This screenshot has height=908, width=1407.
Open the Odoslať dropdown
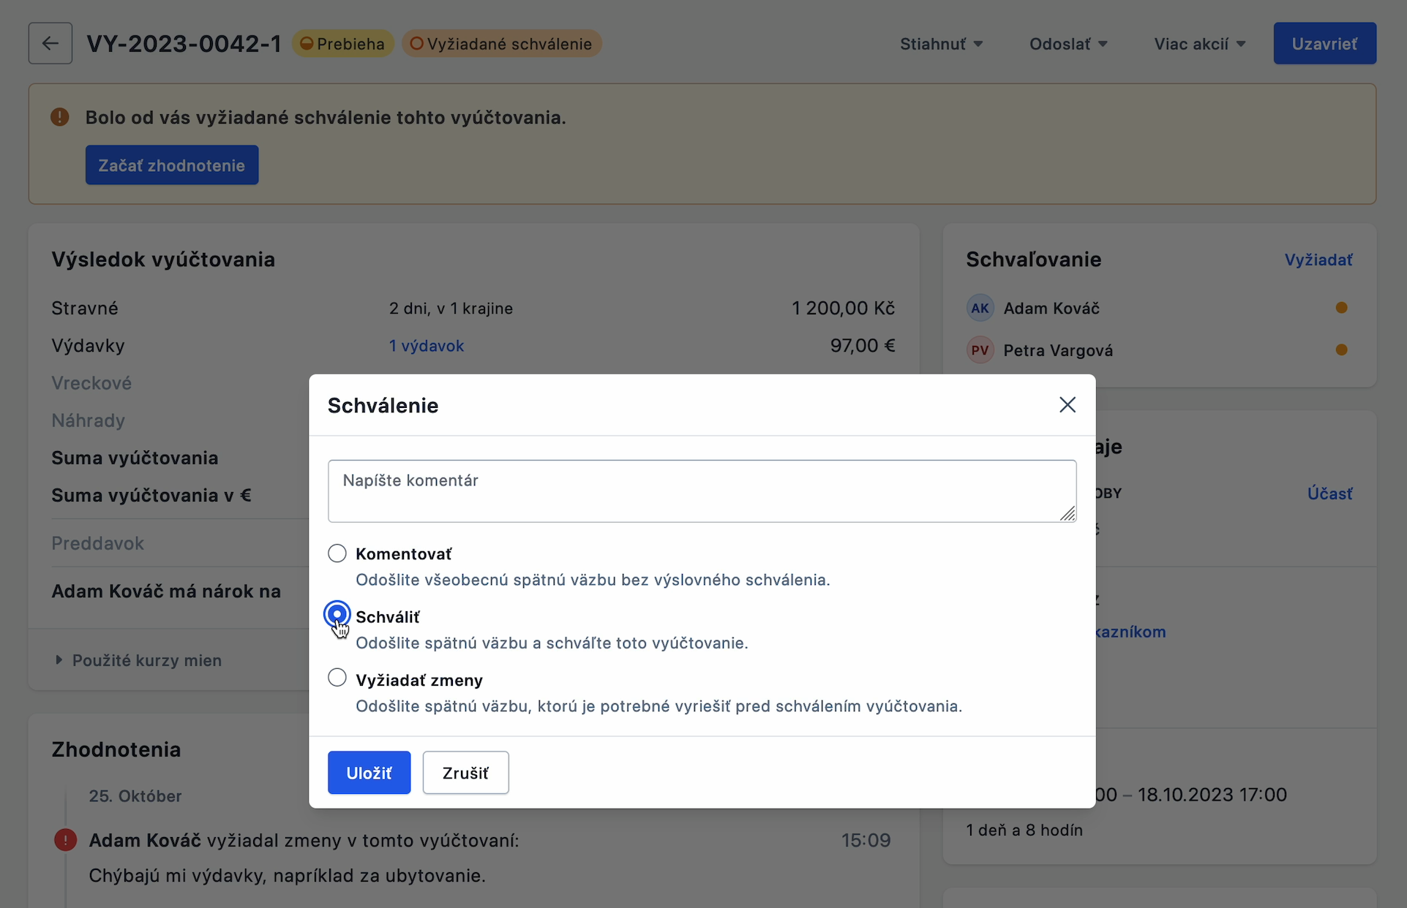[1068, 44]
